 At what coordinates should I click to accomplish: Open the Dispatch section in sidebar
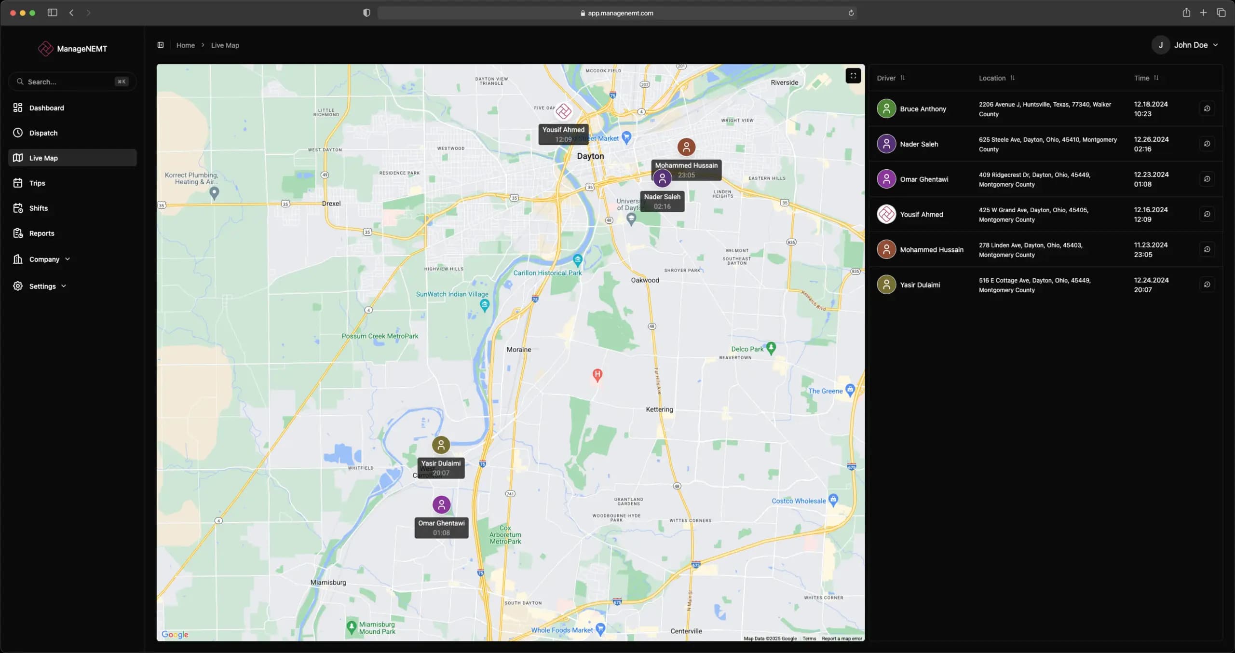pos(43,133)
